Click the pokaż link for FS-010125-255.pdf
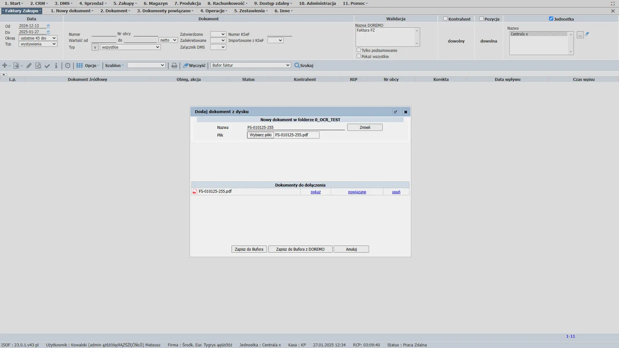 pos(315,192)
